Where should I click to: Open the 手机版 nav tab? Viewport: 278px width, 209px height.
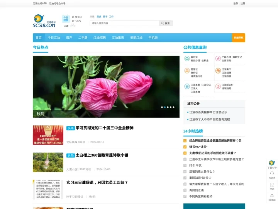(x=153, y=38)
